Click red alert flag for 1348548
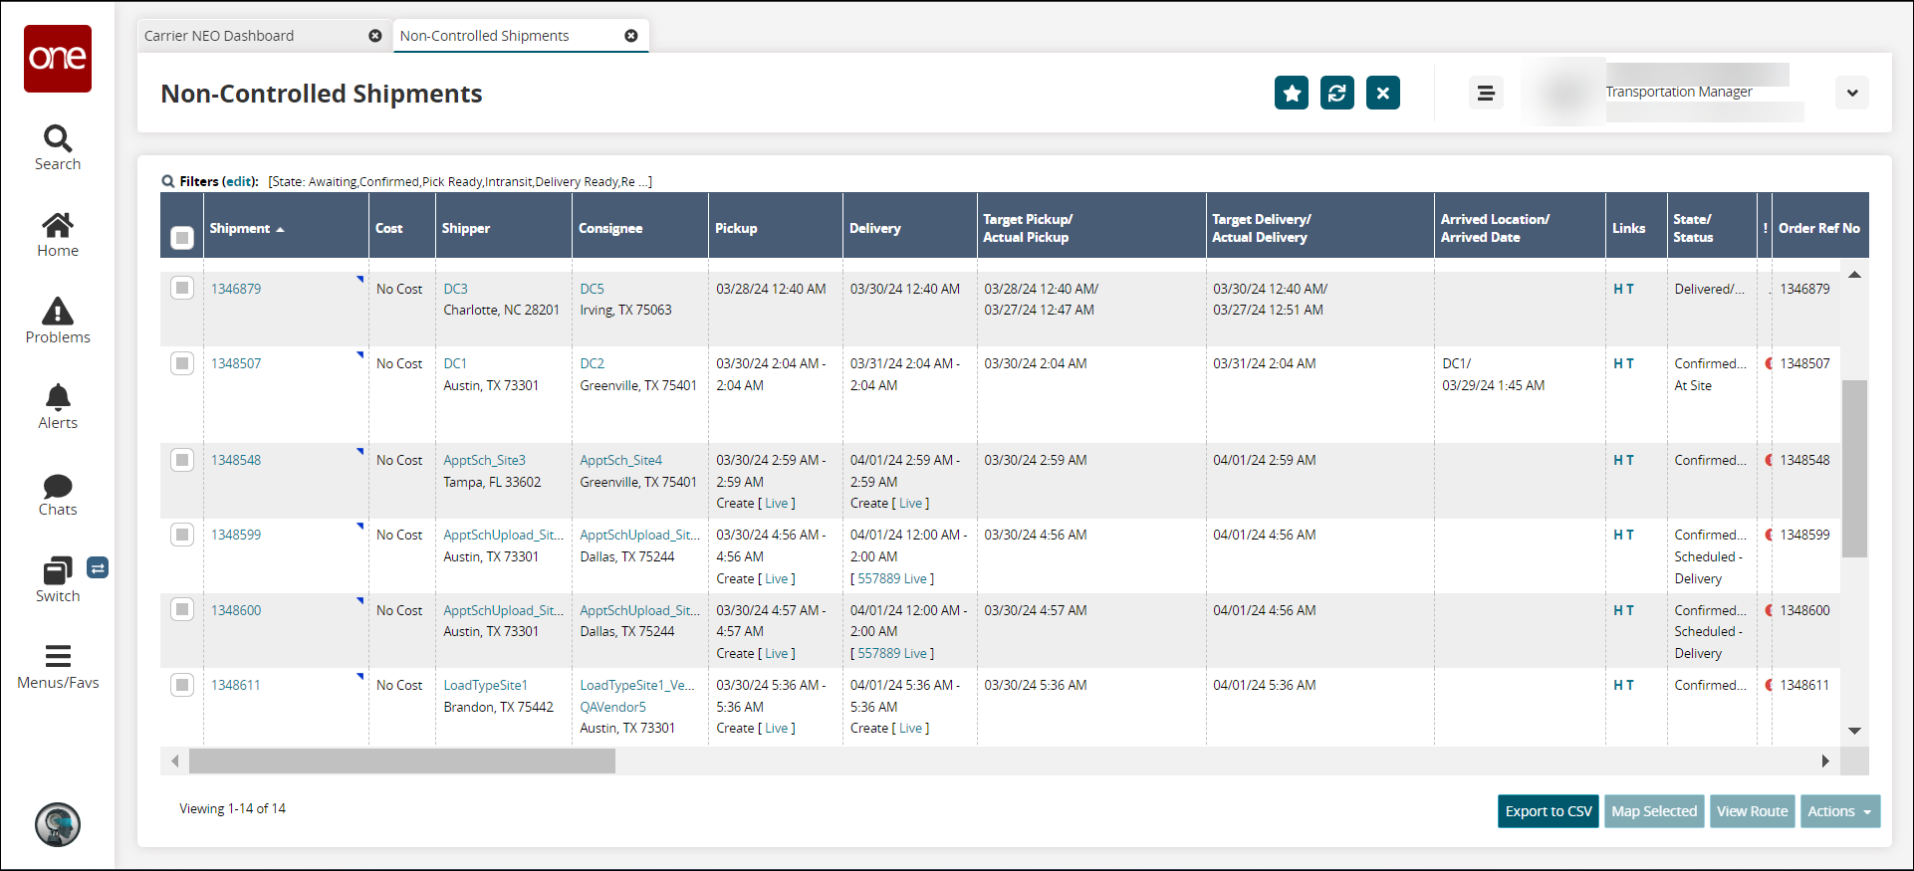 point(1769,460)
